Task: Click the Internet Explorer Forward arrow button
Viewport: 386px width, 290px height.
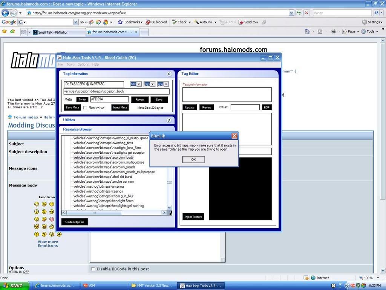Action: pos(14,12)
